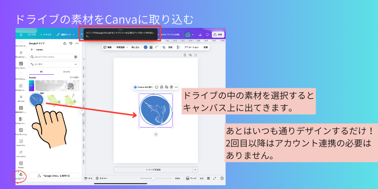Viewport: 378px width, 189px height.
Task: Click the comment-refresh icon on floating toolbar
Action: pos(157,87)
